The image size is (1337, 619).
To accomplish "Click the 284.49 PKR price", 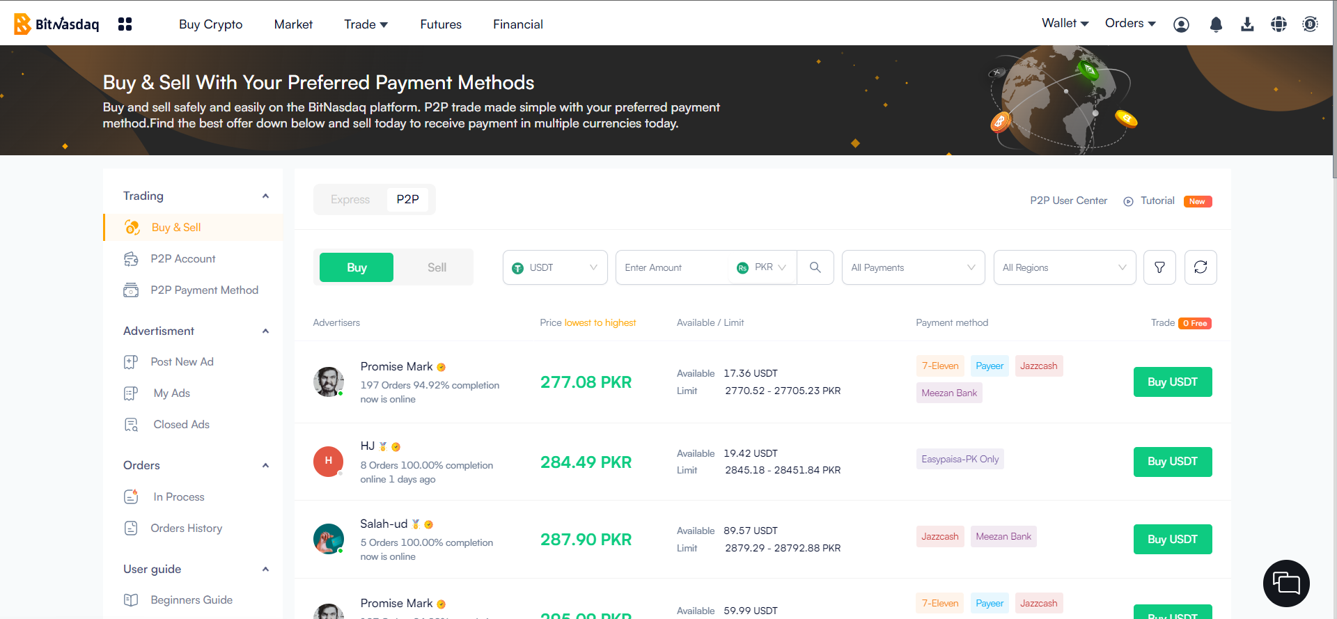I will (586, 462).
